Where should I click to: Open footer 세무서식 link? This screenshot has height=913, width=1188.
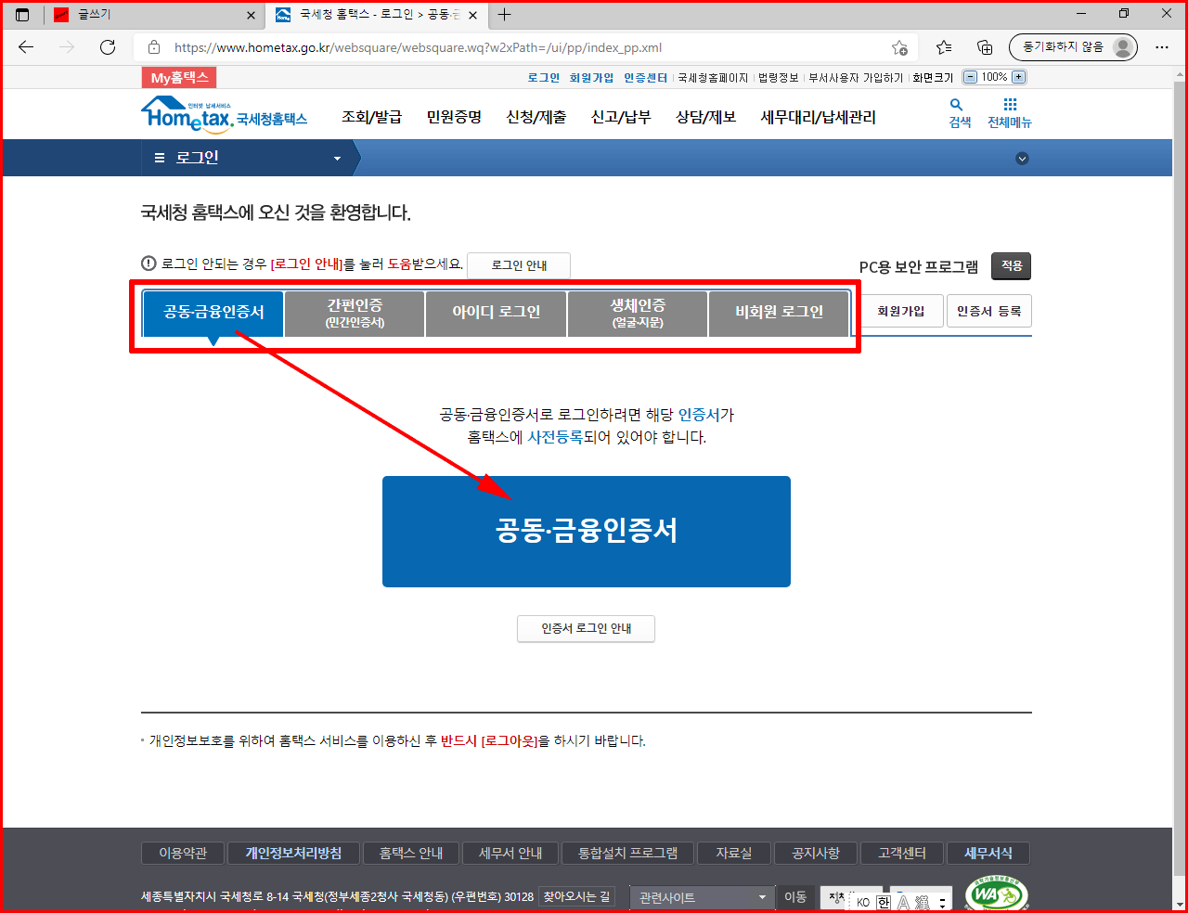click(x=988, y=854)
